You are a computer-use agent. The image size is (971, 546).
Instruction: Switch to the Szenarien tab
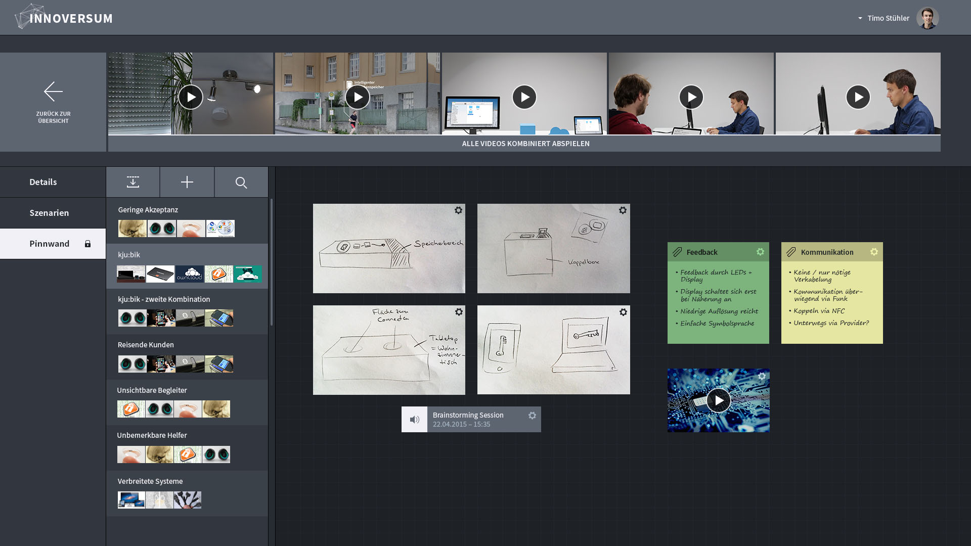49,213
